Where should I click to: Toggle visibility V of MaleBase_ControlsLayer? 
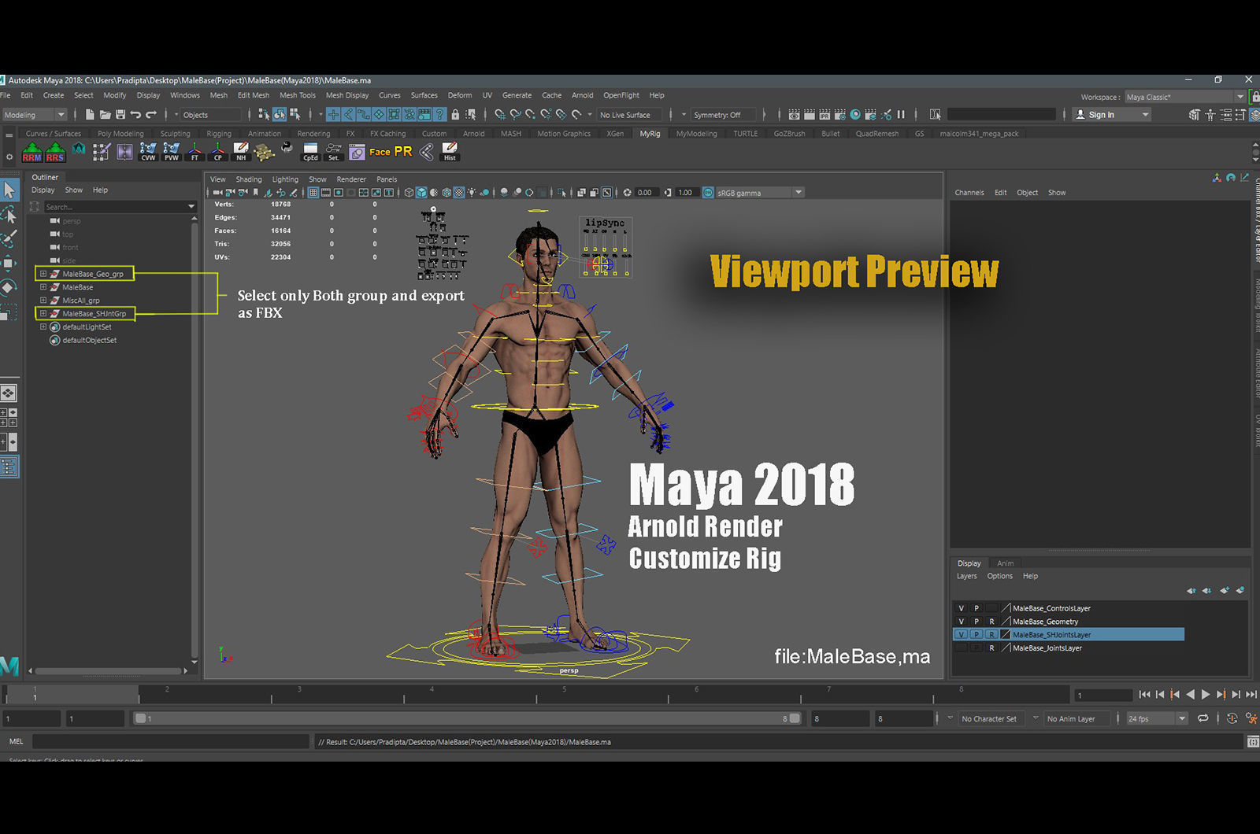coord(961,608)
